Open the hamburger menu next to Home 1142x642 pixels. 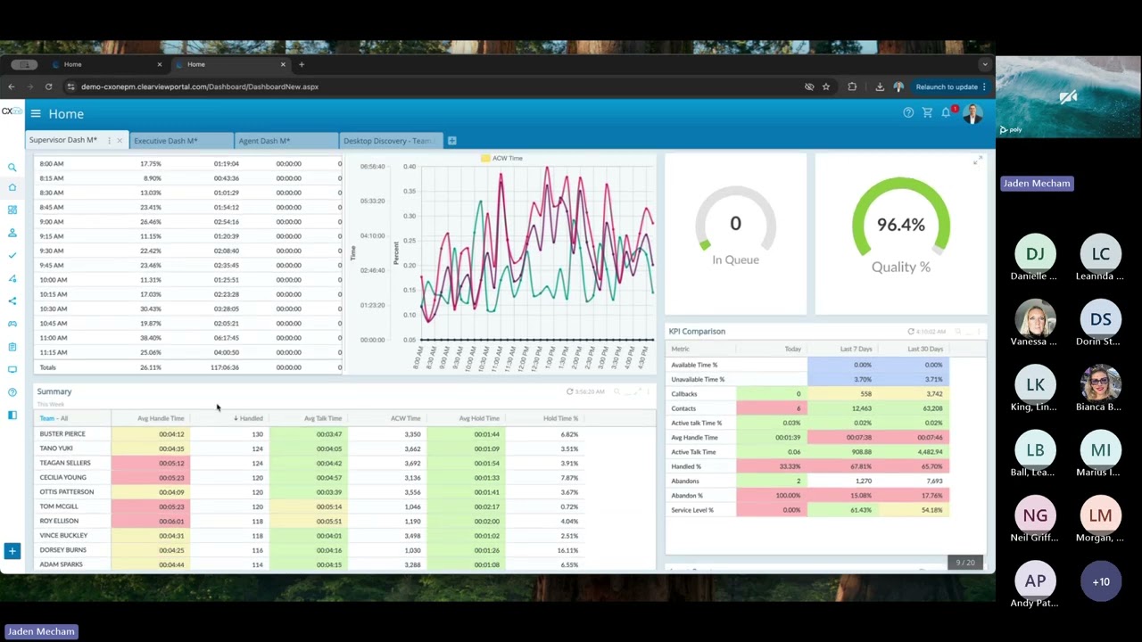click(x=36, y=113)
